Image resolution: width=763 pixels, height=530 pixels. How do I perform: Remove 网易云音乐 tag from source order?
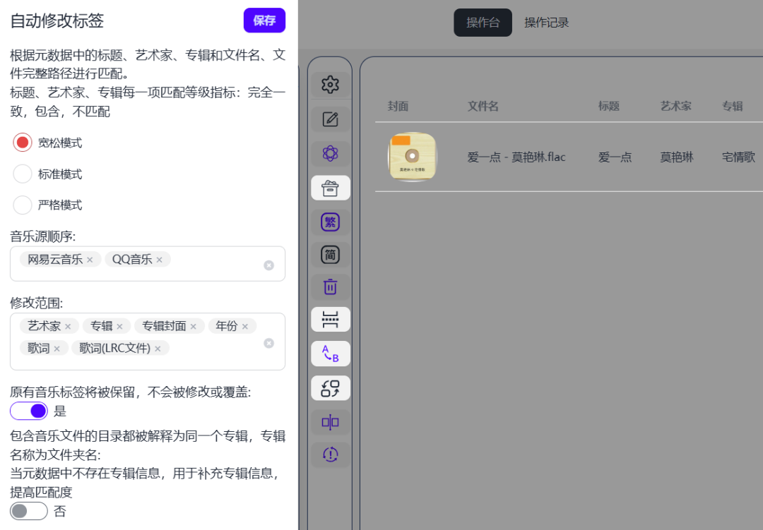tap(90, 260)
